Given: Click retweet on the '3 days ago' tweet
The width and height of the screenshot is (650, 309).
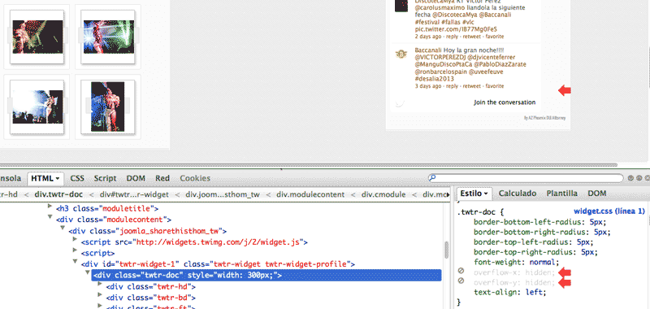Looking at the screenshot, I should click(x=471, y=86).
